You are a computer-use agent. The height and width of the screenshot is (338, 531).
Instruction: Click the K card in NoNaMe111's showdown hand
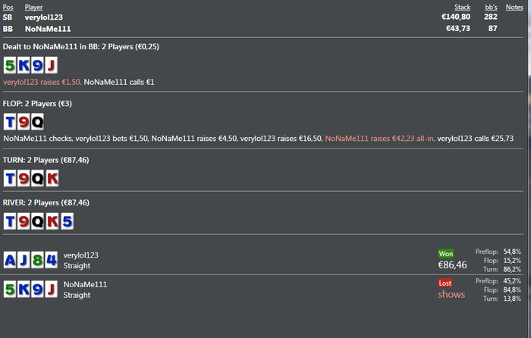point(24,289)
